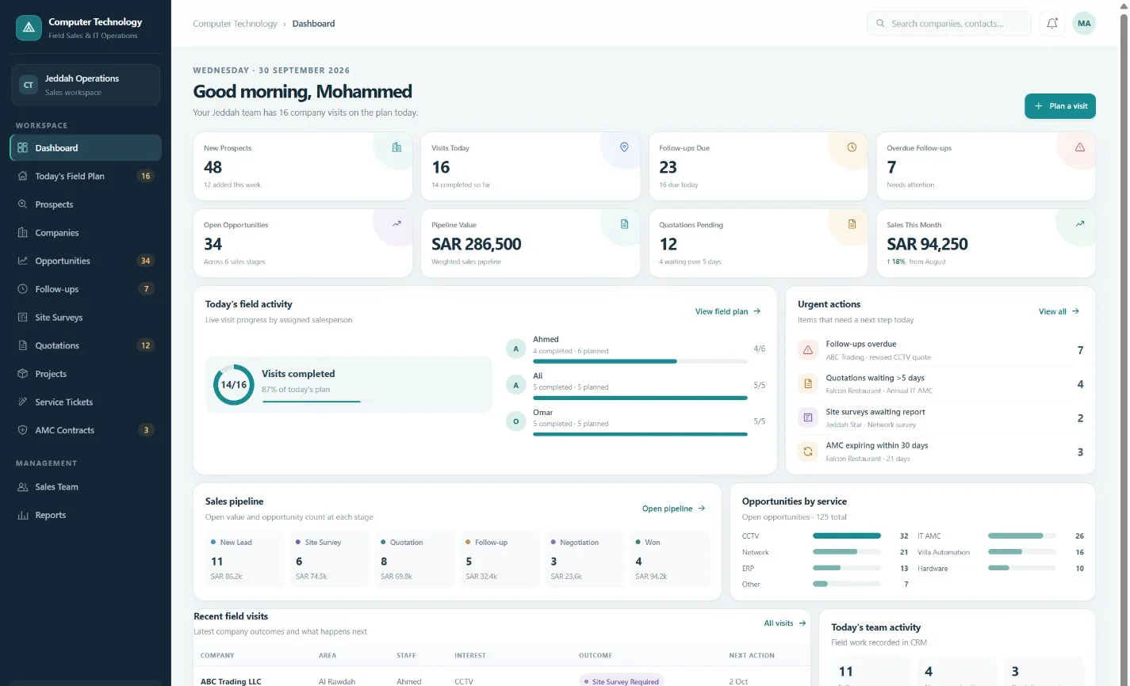Click the Site surveys awaiting report icon
The width and height of the screenshot is (1130, 686).
(x=808, y=417)
